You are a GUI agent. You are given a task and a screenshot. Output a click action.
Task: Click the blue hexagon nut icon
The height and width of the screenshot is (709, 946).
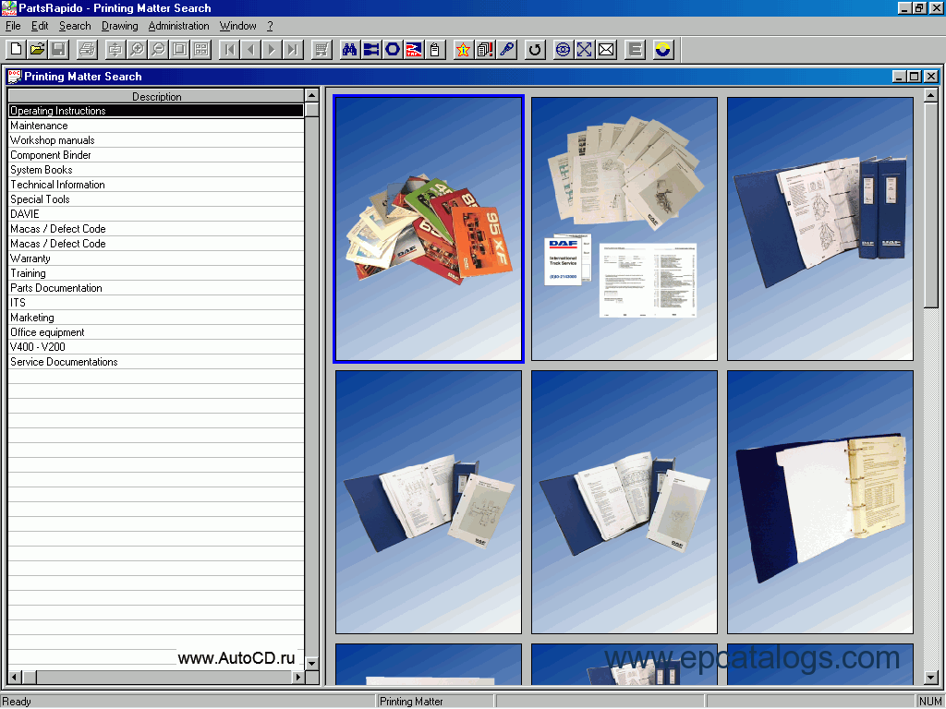[393, 50]
